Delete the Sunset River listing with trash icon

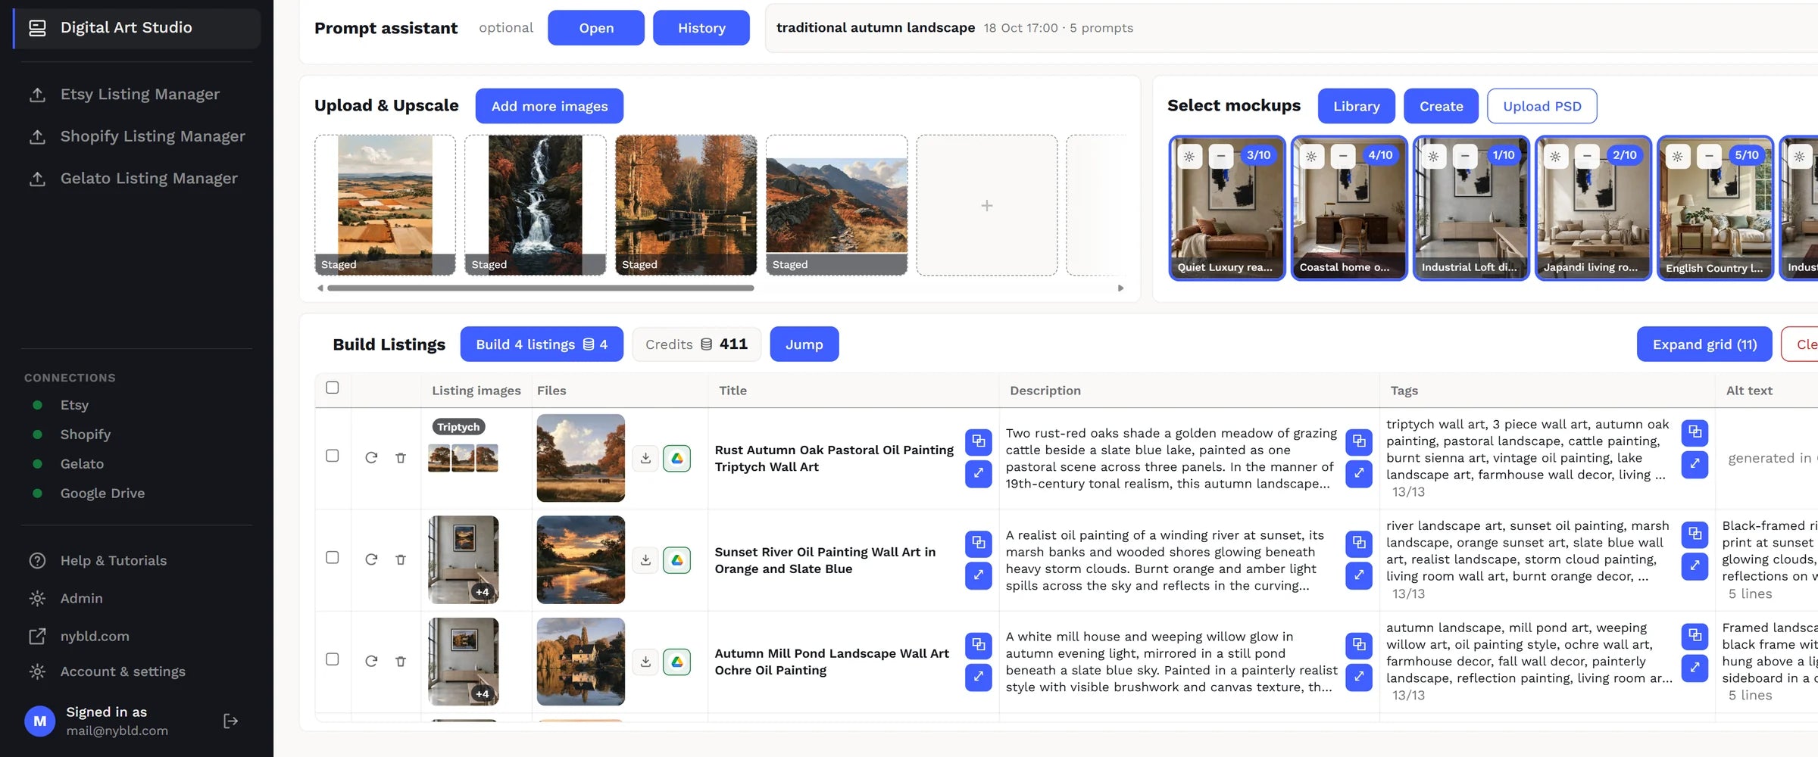pos(401,559)
